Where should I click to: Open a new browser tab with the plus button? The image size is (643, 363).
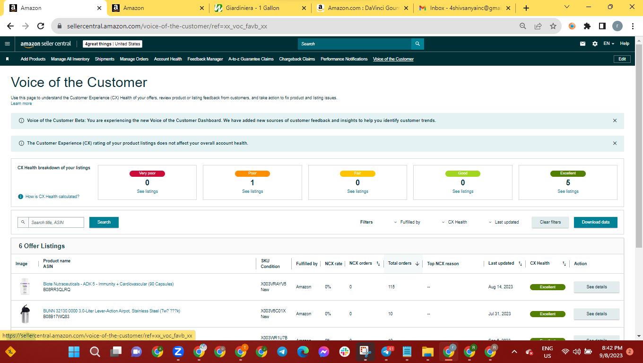526,8
